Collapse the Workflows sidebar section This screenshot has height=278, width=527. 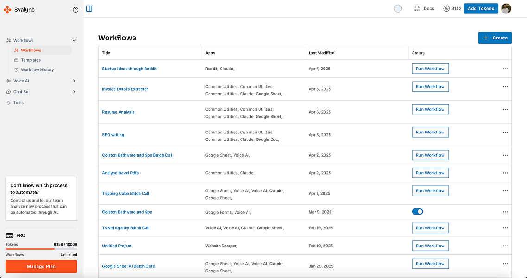pos(74,41)
